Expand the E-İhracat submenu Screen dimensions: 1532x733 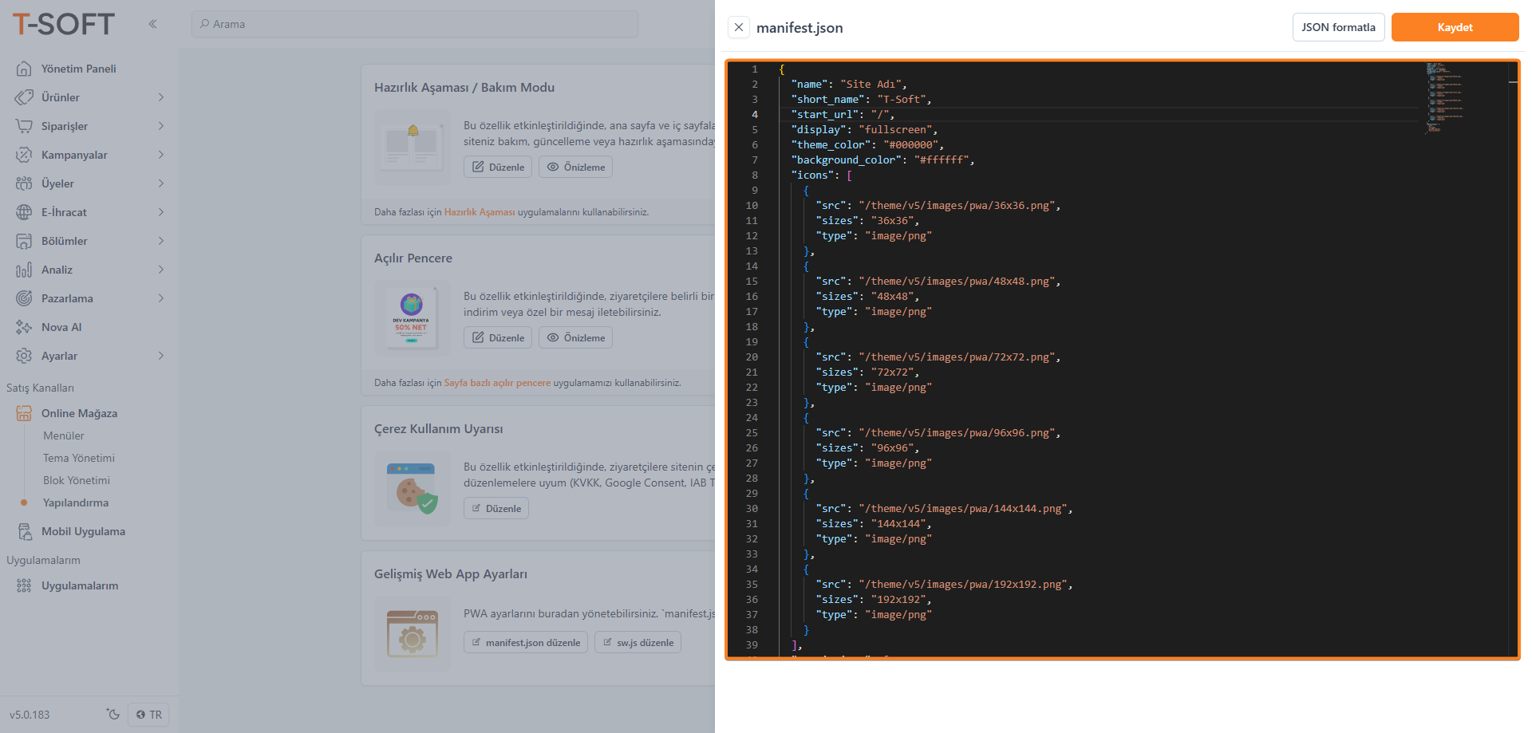[x=161, y=212]
